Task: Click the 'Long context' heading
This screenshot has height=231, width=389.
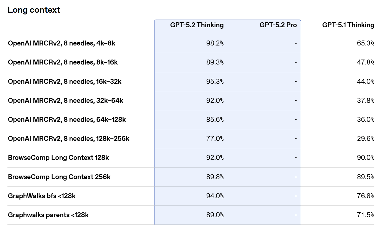Action: pyautogui.click(x=34, y=10)
